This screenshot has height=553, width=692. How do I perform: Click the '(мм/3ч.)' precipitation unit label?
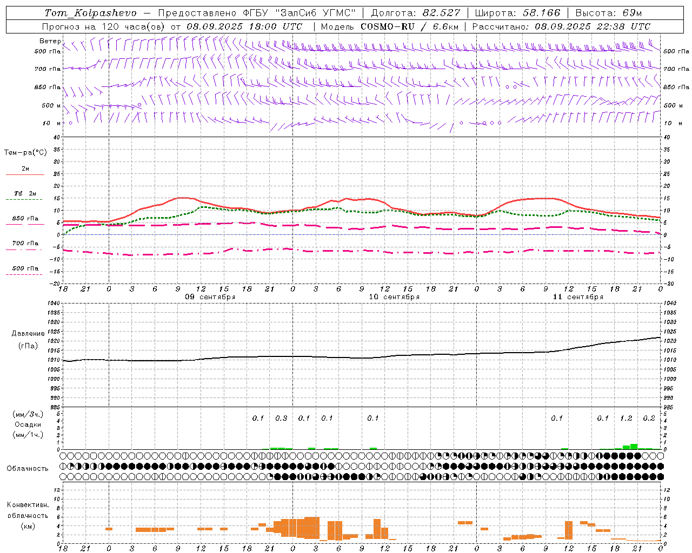tap(28, 415)
